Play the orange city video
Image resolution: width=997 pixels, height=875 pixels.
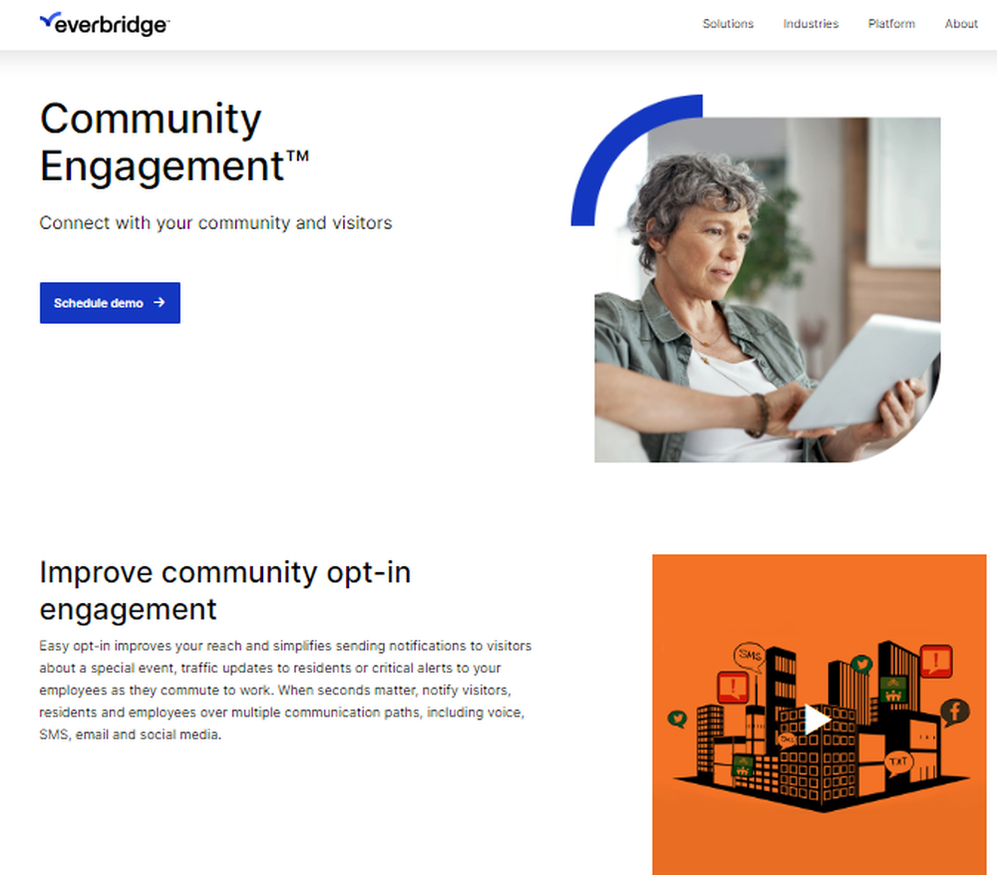click(817, 719)
